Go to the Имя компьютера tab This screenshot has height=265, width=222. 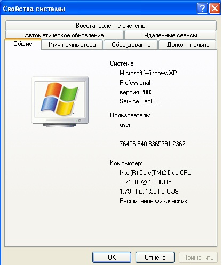(x=72, y=45)
